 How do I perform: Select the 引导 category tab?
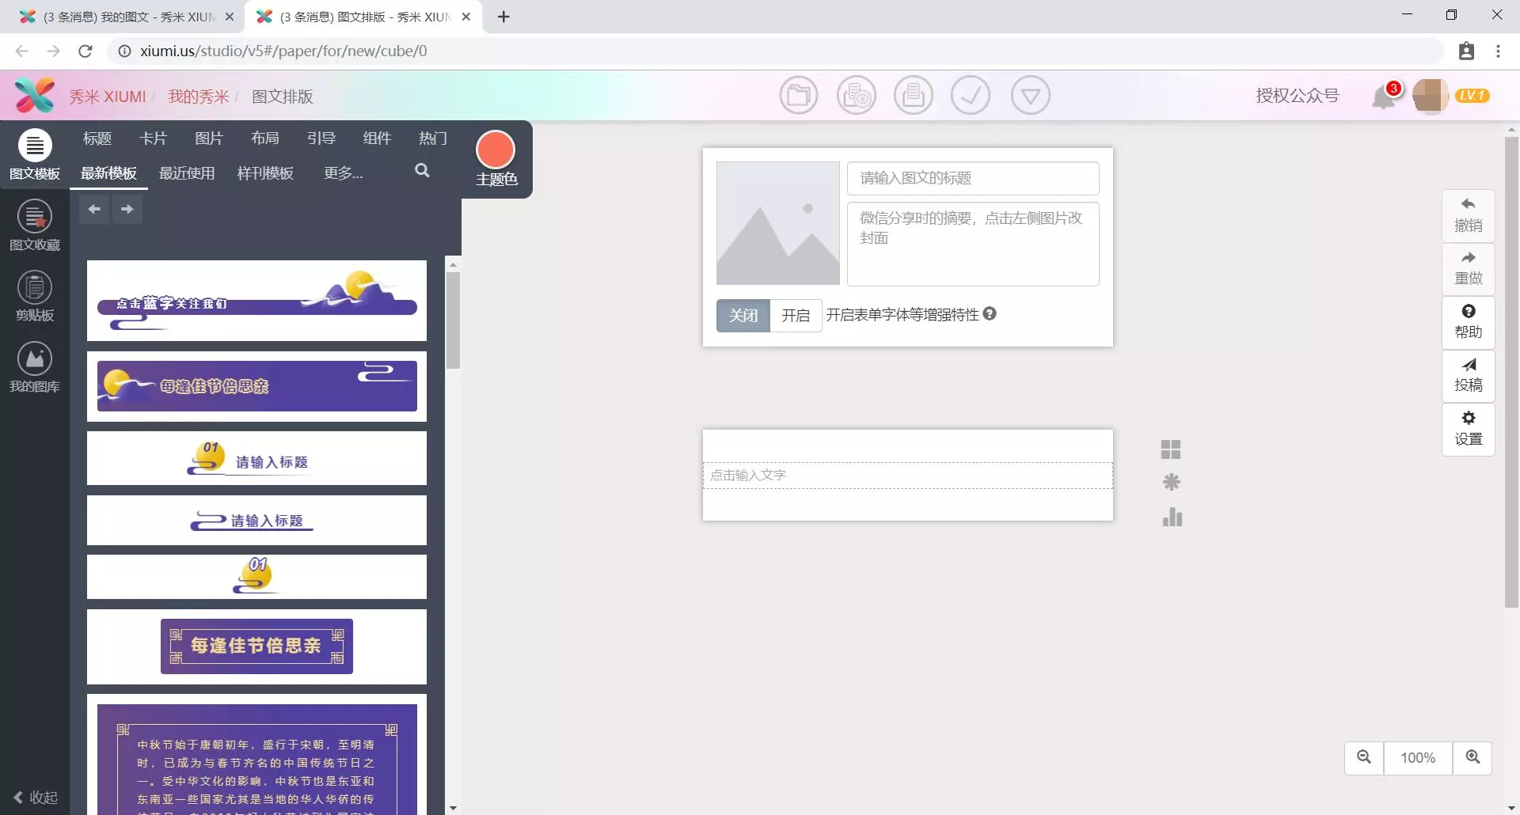point(321,138)
